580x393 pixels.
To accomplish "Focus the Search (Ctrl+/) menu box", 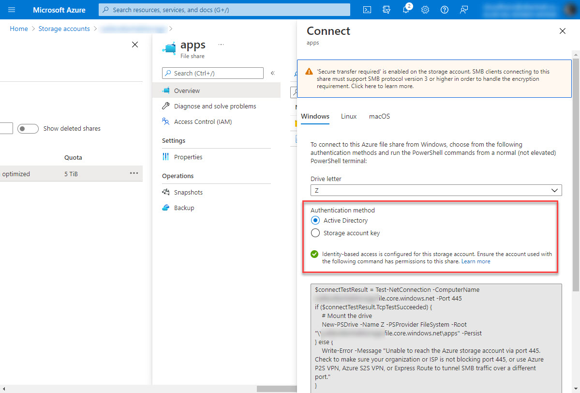I will pyautogui.click(x=213, y=73).
